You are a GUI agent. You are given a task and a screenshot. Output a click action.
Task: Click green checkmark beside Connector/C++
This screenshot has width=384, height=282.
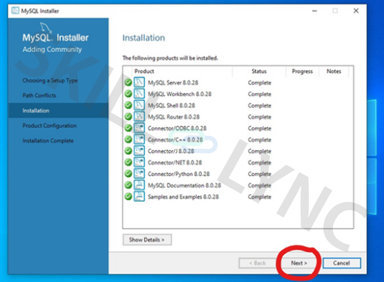(128, 139)
